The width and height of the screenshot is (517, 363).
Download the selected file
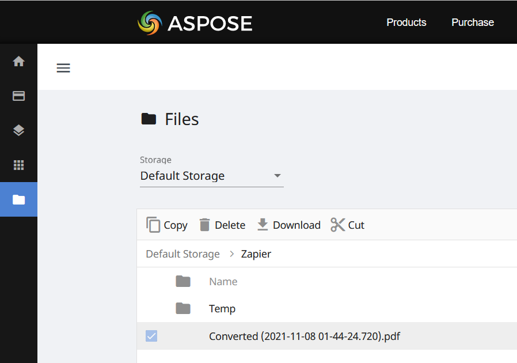coord(288,225)
